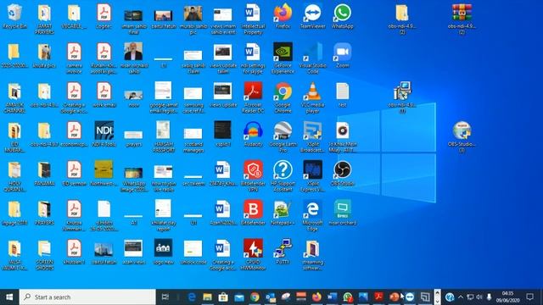Select the Intellectual Property Word document
This screenshot has width=543, height=305.
253,19
